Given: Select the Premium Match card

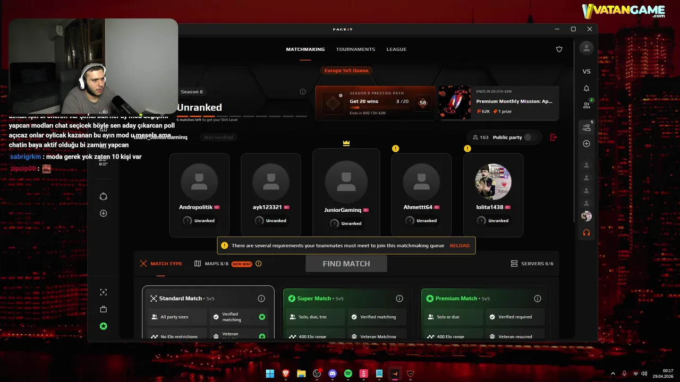Looking at the screenshot, I should point(484,314).
